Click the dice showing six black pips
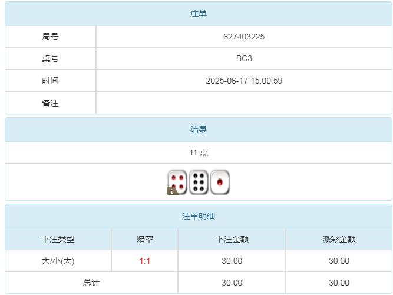Viewport: 393px width, 295px height. pos(199,182)
